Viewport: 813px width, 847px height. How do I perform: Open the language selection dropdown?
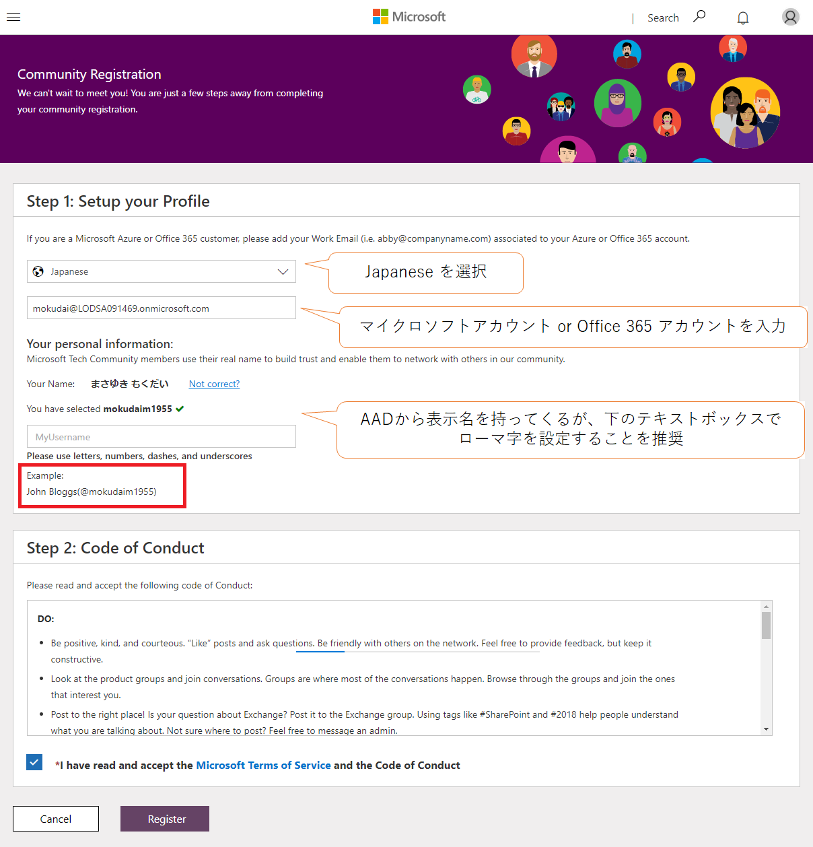point(162,271)
